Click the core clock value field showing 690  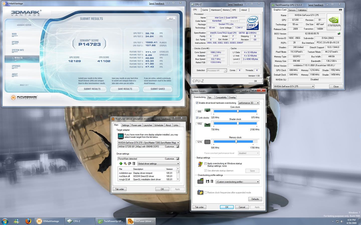[x=200, y=111]
